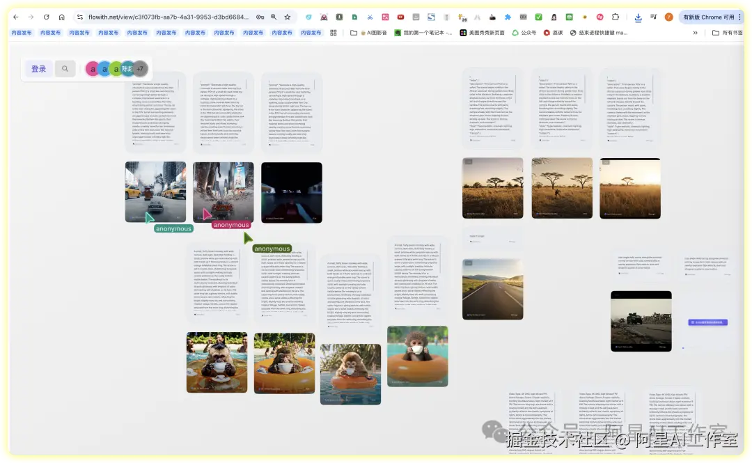752x463 pixels.
Task: View site information for flowith.net
Action: pyautogui.click(x=79, y=17)
